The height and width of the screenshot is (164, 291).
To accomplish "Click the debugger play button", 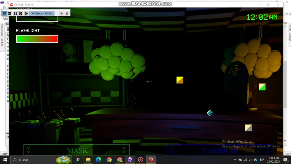I will pyautogui.click(x=26, y=13).
